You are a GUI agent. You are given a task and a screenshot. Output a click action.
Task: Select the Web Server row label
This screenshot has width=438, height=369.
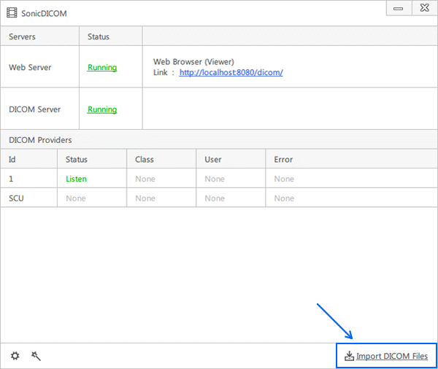[30, 68]
